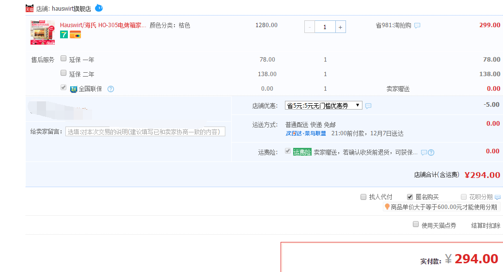The image size is (503, 272).
Task: Open the 店铺优惠 coupon dropdown
Action: [323, 105]
